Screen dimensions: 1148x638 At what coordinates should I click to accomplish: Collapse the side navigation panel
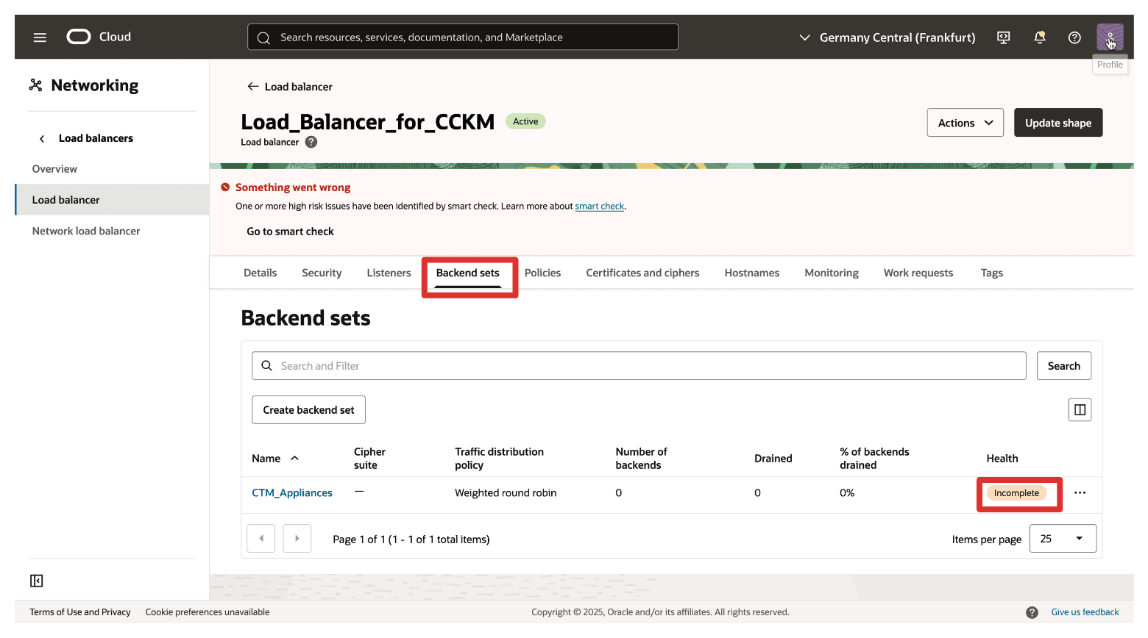point(37,581)
